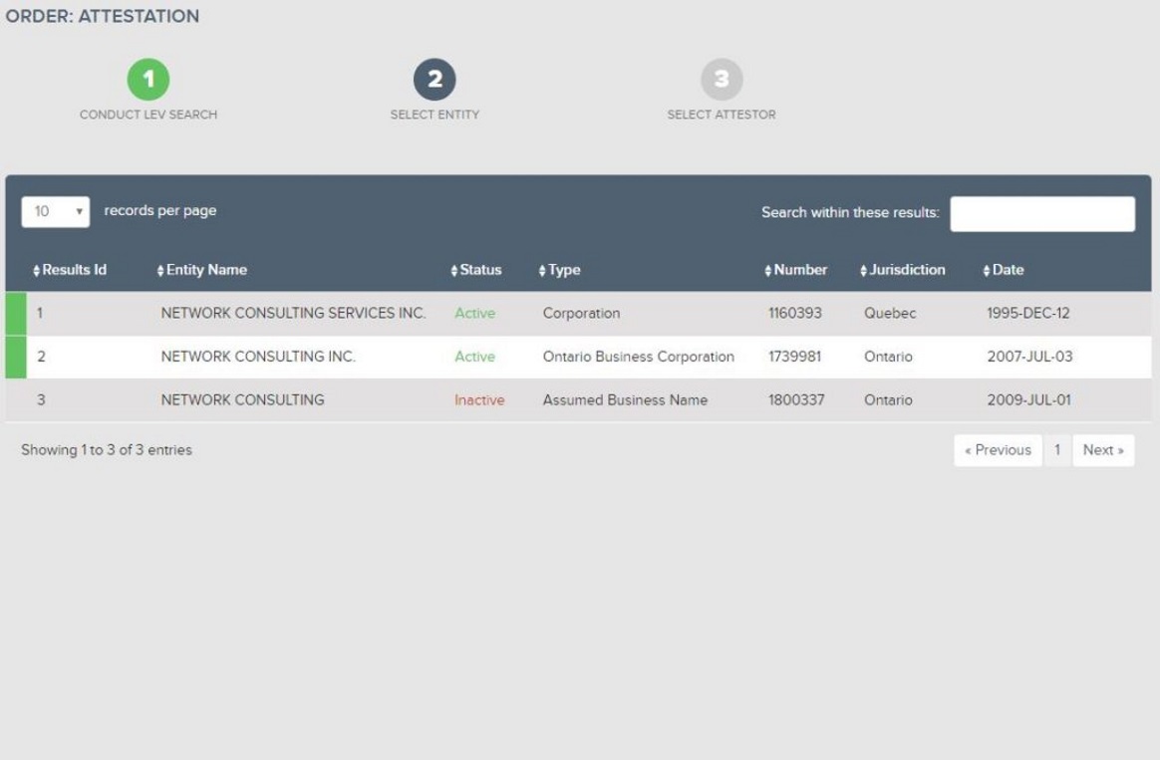Click the Quebec jurisdiction cell

pos(890,313)
